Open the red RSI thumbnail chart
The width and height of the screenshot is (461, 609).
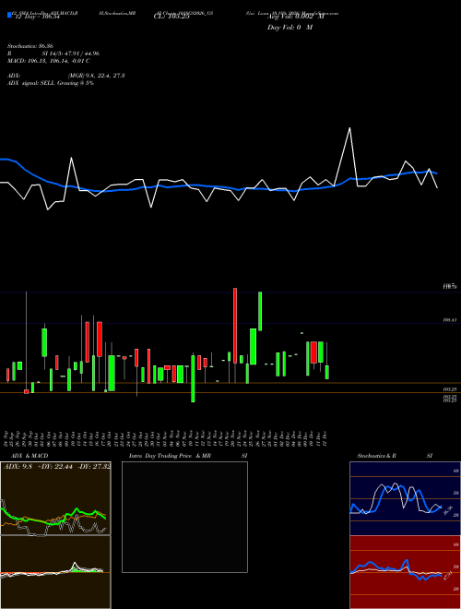[x=405, y=572]
